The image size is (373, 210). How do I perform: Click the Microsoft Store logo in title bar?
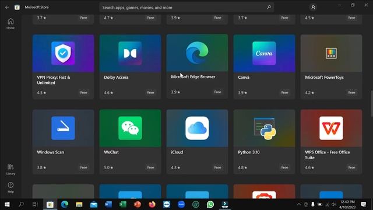(17, 8)
